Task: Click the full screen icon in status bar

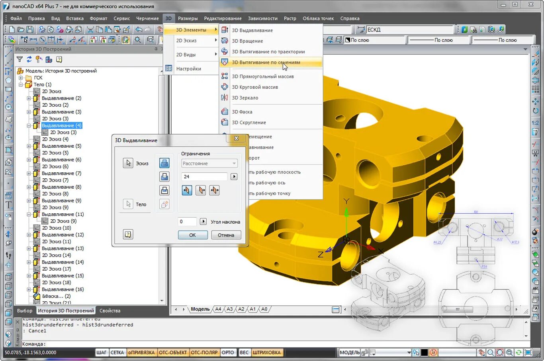Action: coord(528,352)
